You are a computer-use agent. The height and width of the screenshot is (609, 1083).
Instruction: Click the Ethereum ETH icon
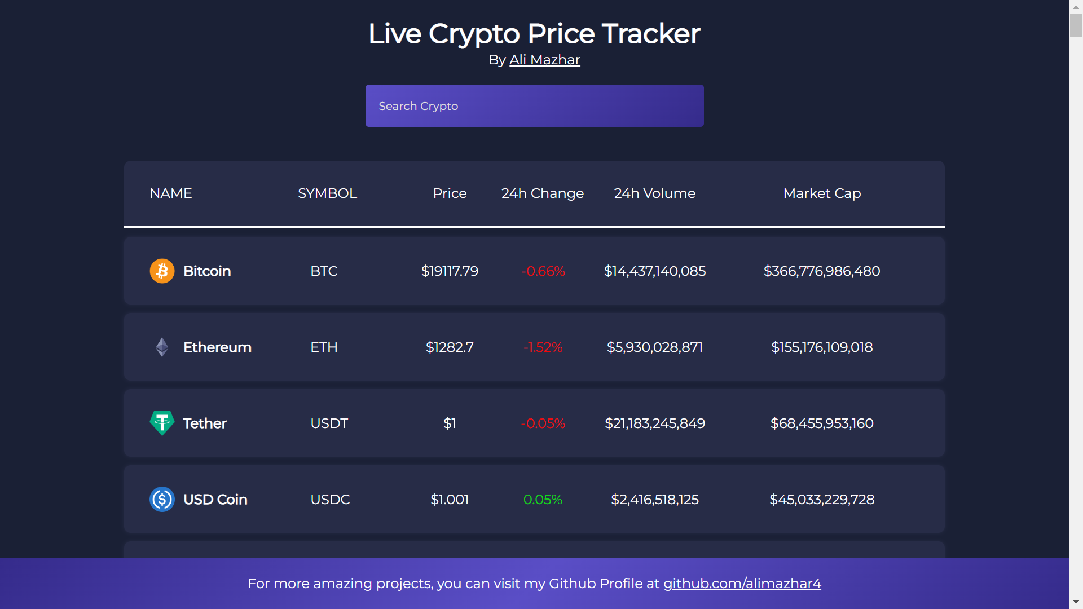(162, 347)
